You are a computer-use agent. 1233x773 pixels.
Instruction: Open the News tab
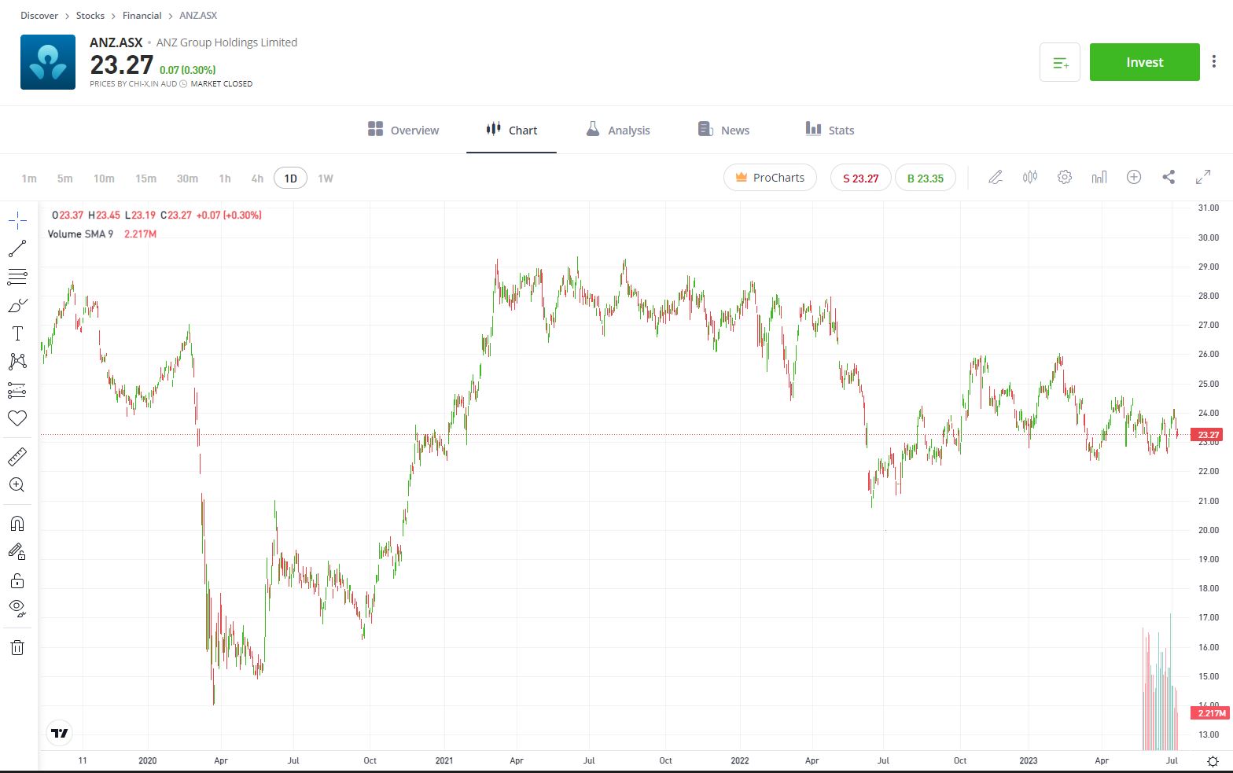724,130
